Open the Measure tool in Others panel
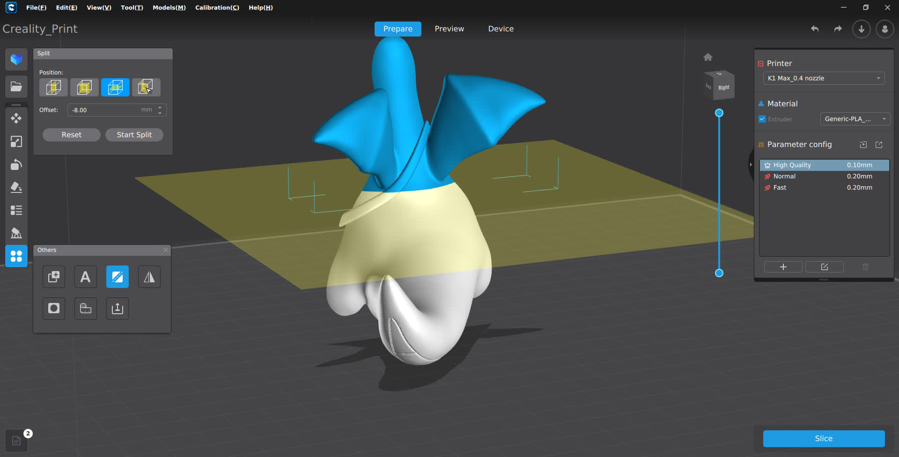 tap(86, 309)
